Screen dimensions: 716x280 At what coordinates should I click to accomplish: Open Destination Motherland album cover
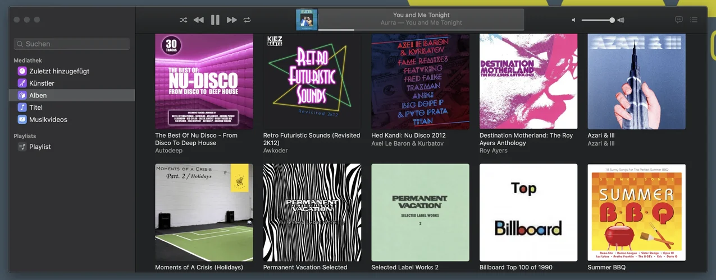point(528,81)
